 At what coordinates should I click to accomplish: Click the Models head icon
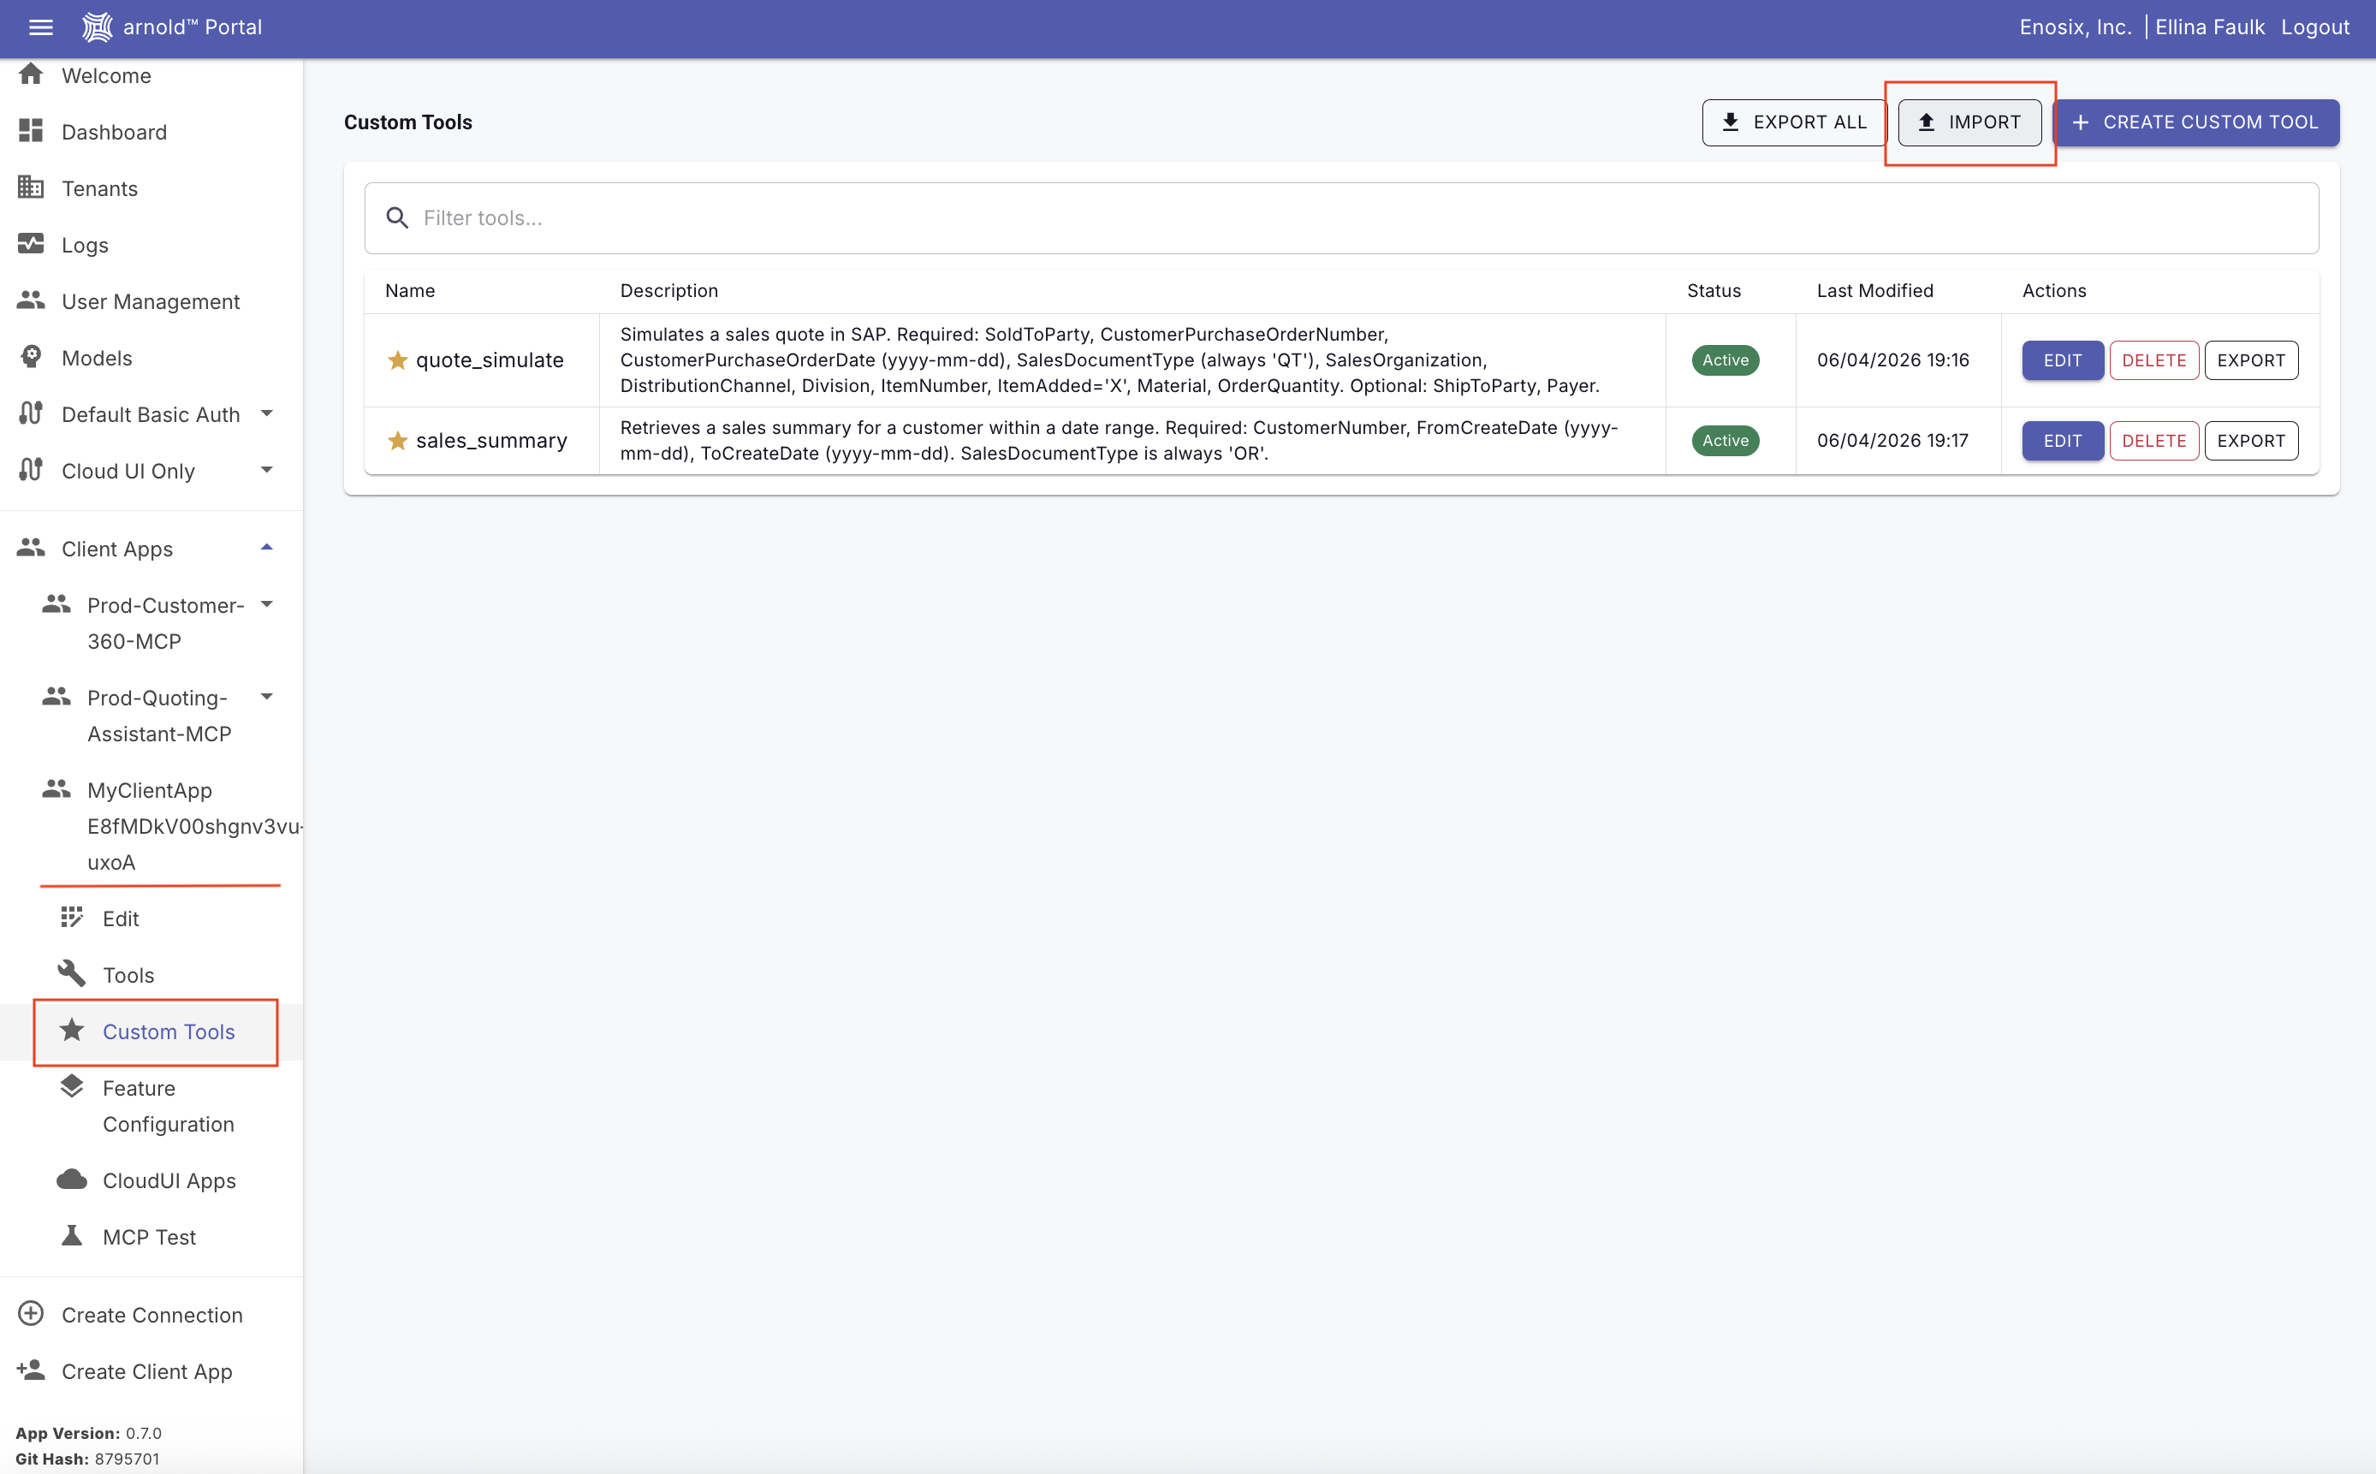pyautogui.click(x=31, y=357)
